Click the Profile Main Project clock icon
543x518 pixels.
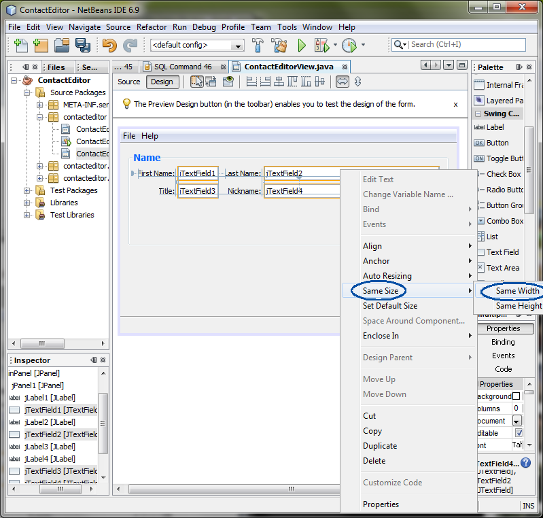pyautogui.click(x=349, y=45)
